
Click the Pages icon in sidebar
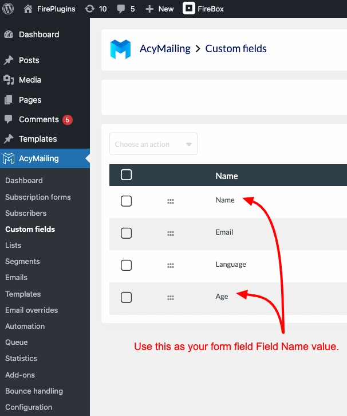pos(9,100)
